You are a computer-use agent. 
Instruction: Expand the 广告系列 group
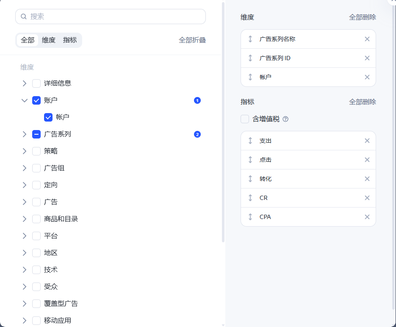[x=25, y=134]
